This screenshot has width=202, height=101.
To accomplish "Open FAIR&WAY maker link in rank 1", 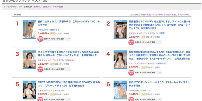I will pos(43,30).
